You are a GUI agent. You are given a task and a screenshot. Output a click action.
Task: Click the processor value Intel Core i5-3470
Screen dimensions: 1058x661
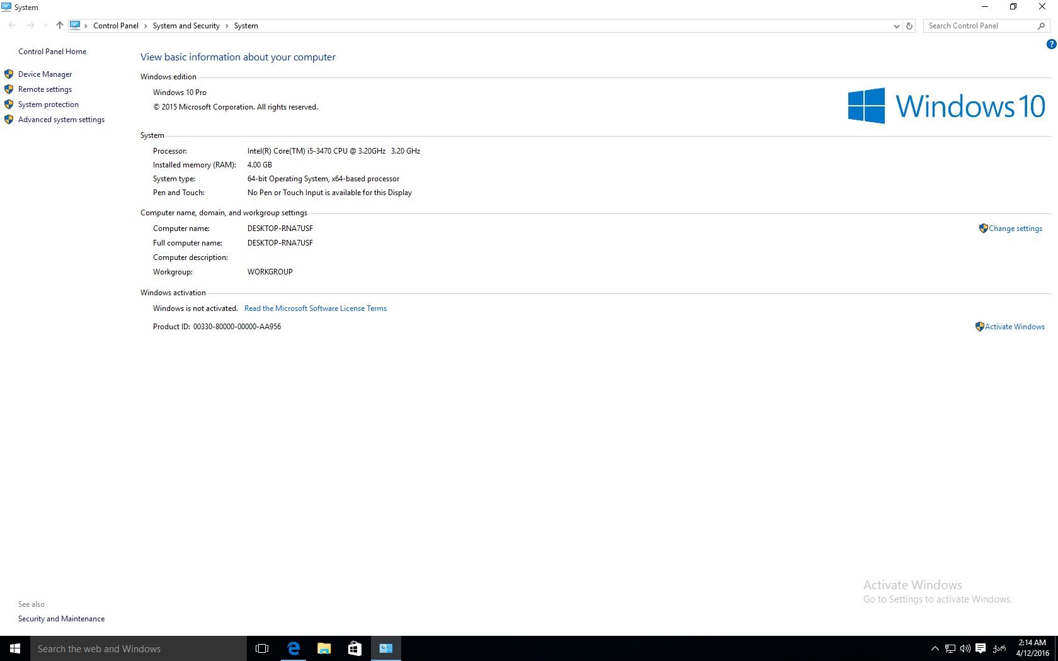click(x=334, y=151)
